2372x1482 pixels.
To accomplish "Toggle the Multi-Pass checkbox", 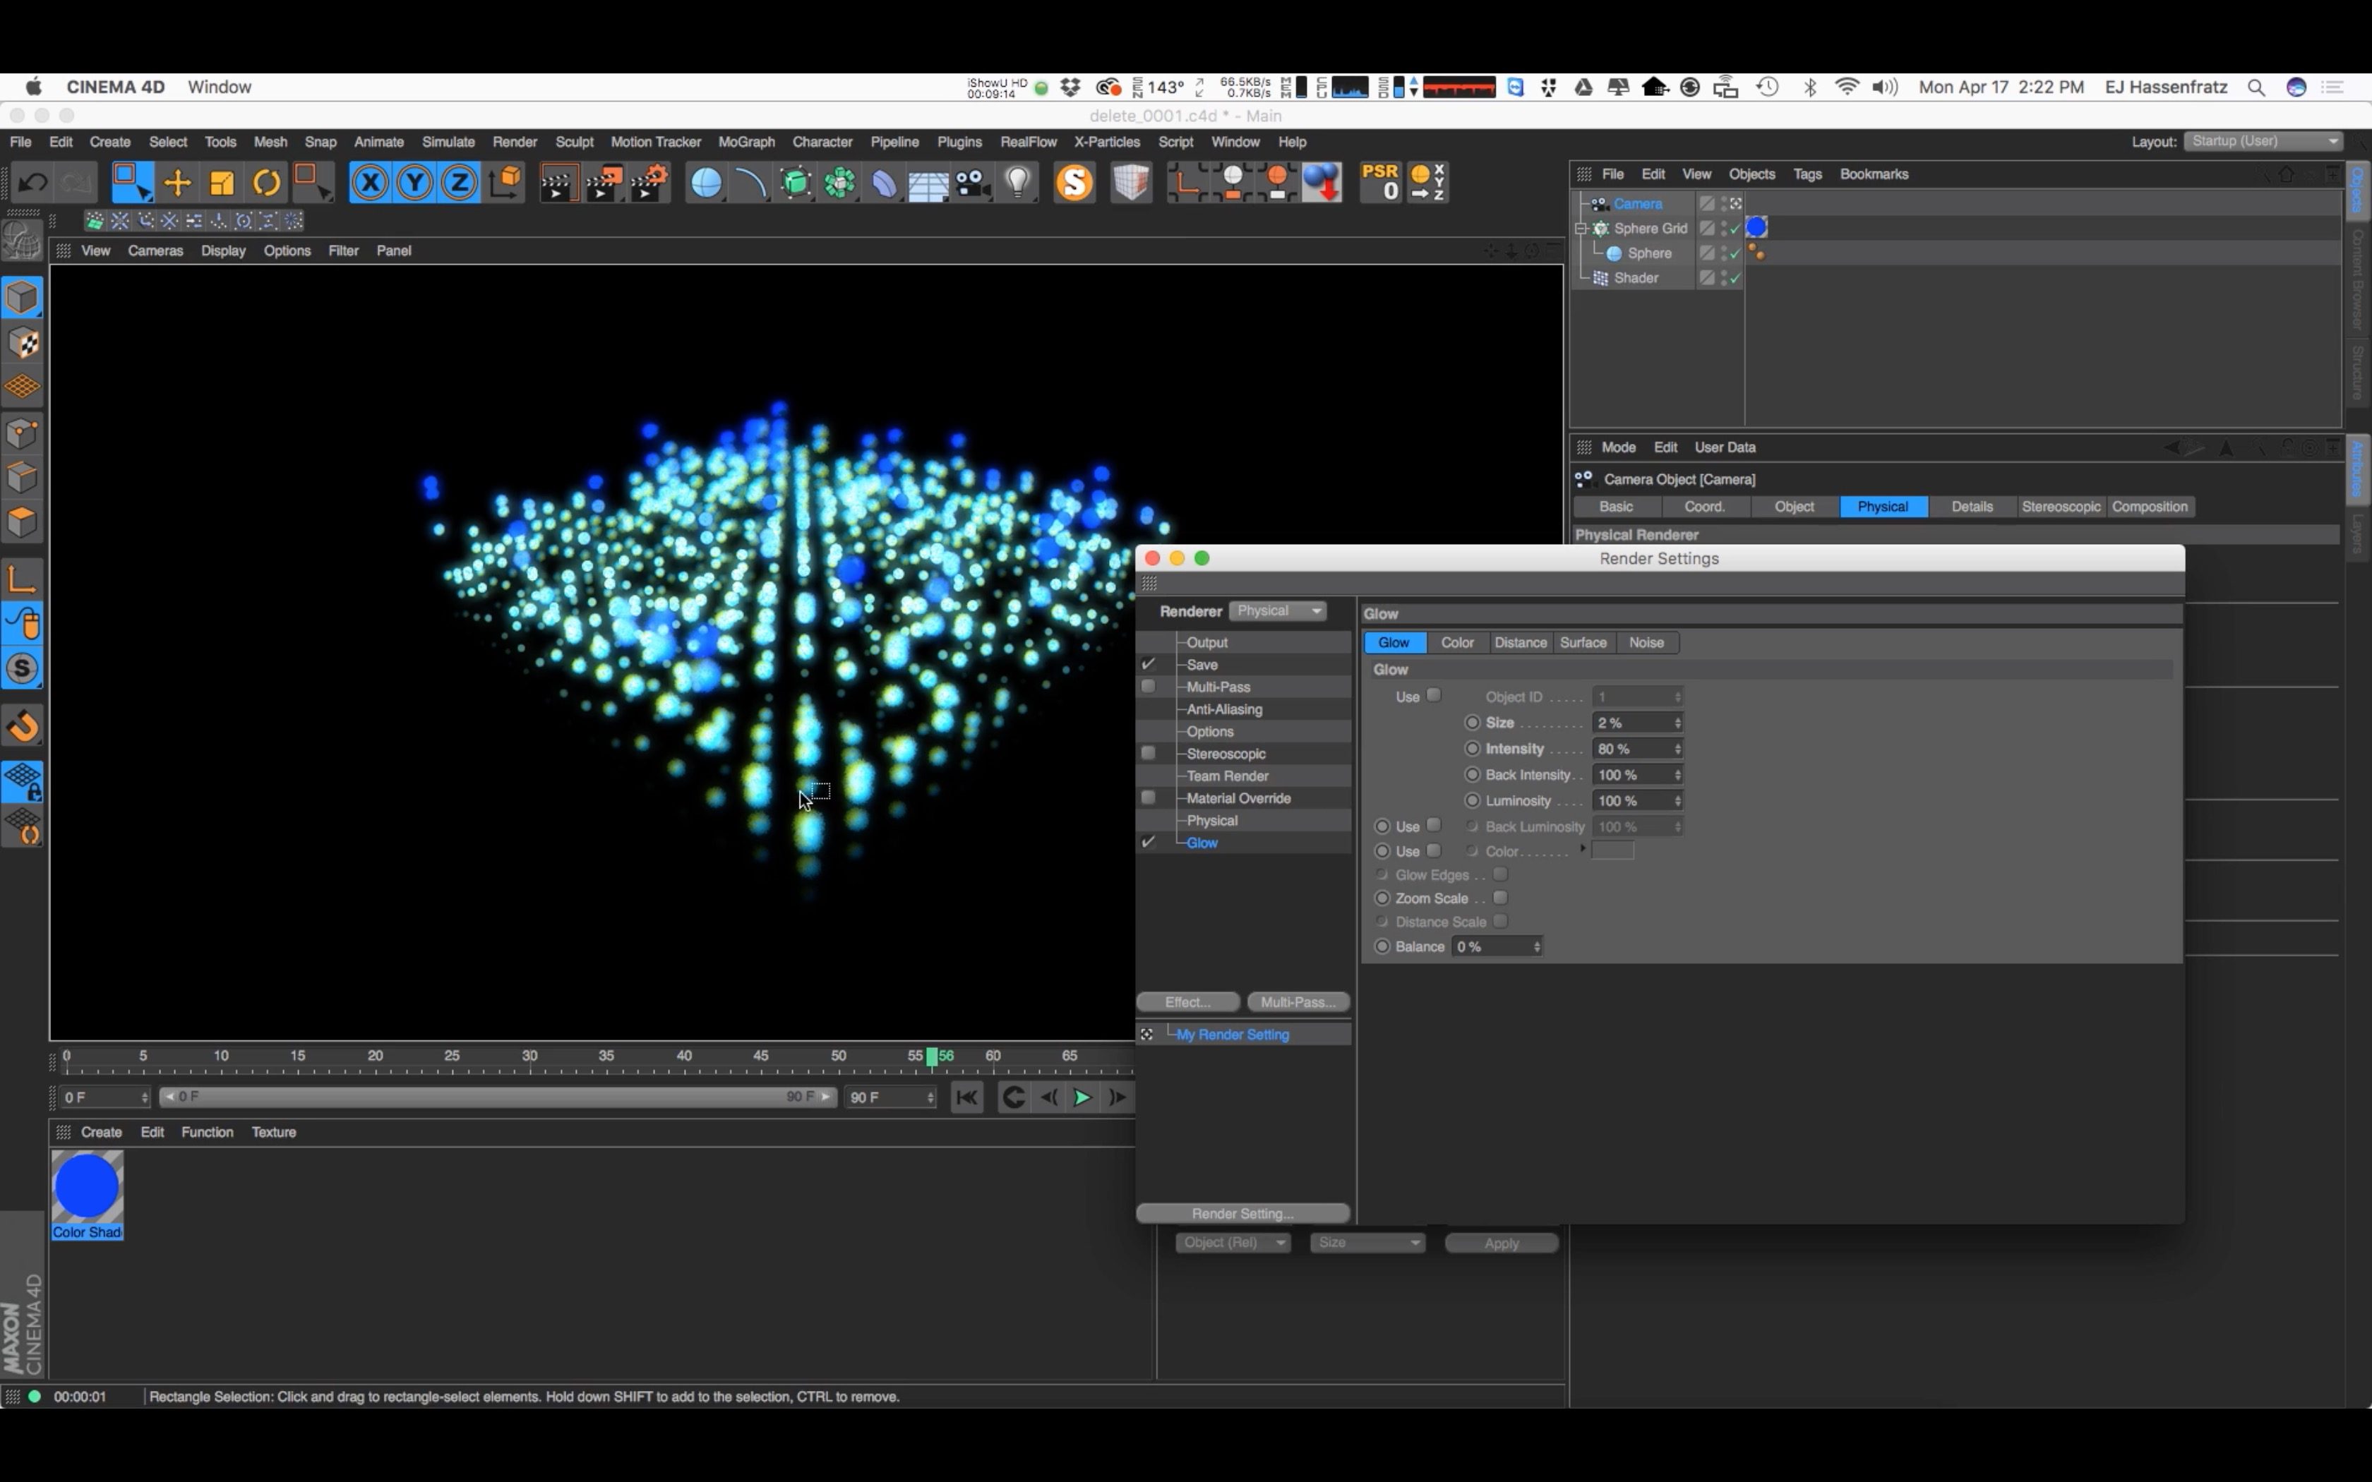I will pos(1148,687).
